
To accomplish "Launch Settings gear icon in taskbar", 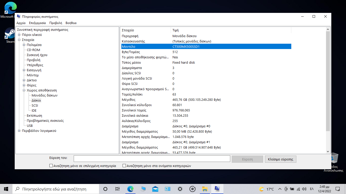I will click(180, 189).
